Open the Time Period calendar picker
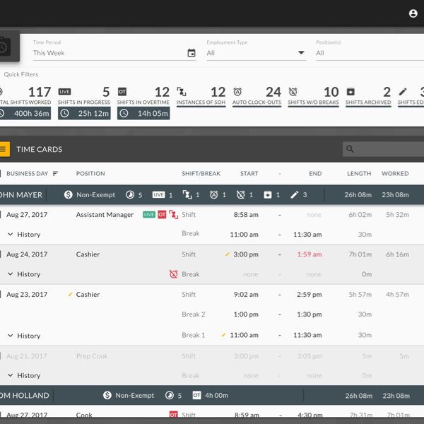 192,53
